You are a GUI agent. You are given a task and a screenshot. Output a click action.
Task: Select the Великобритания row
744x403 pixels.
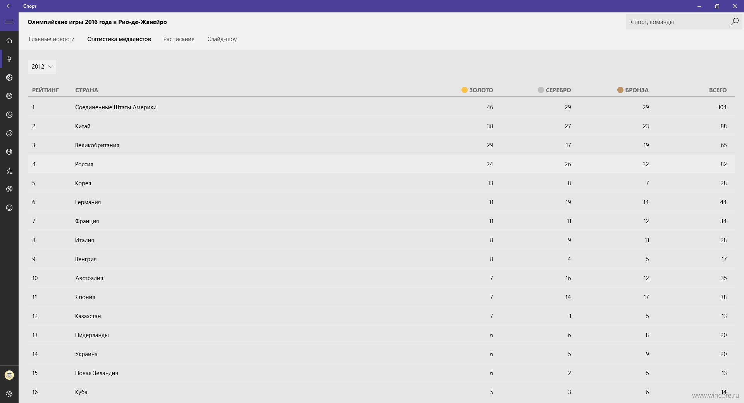pos(381,145)
